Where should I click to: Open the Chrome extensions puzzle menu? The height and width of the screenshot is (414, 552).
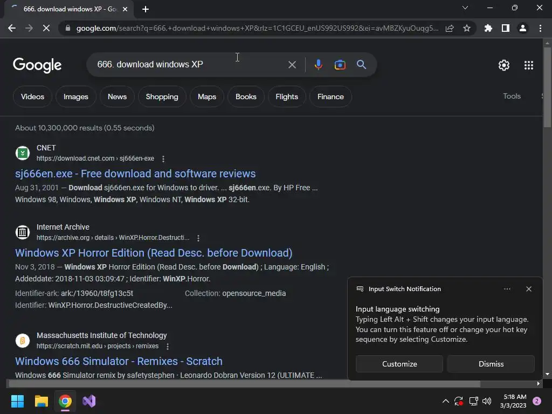488,28
